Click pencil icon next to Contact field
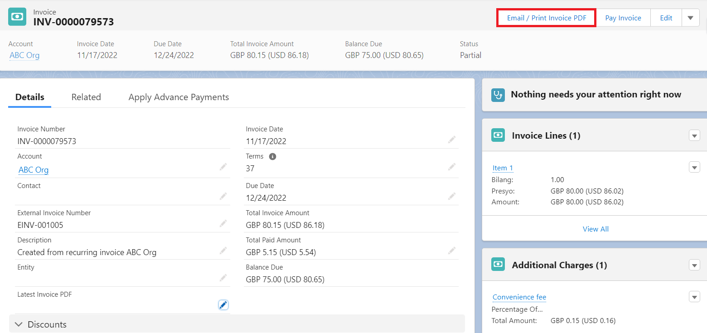Screen dimensions: 707x333 click(223, 196)
